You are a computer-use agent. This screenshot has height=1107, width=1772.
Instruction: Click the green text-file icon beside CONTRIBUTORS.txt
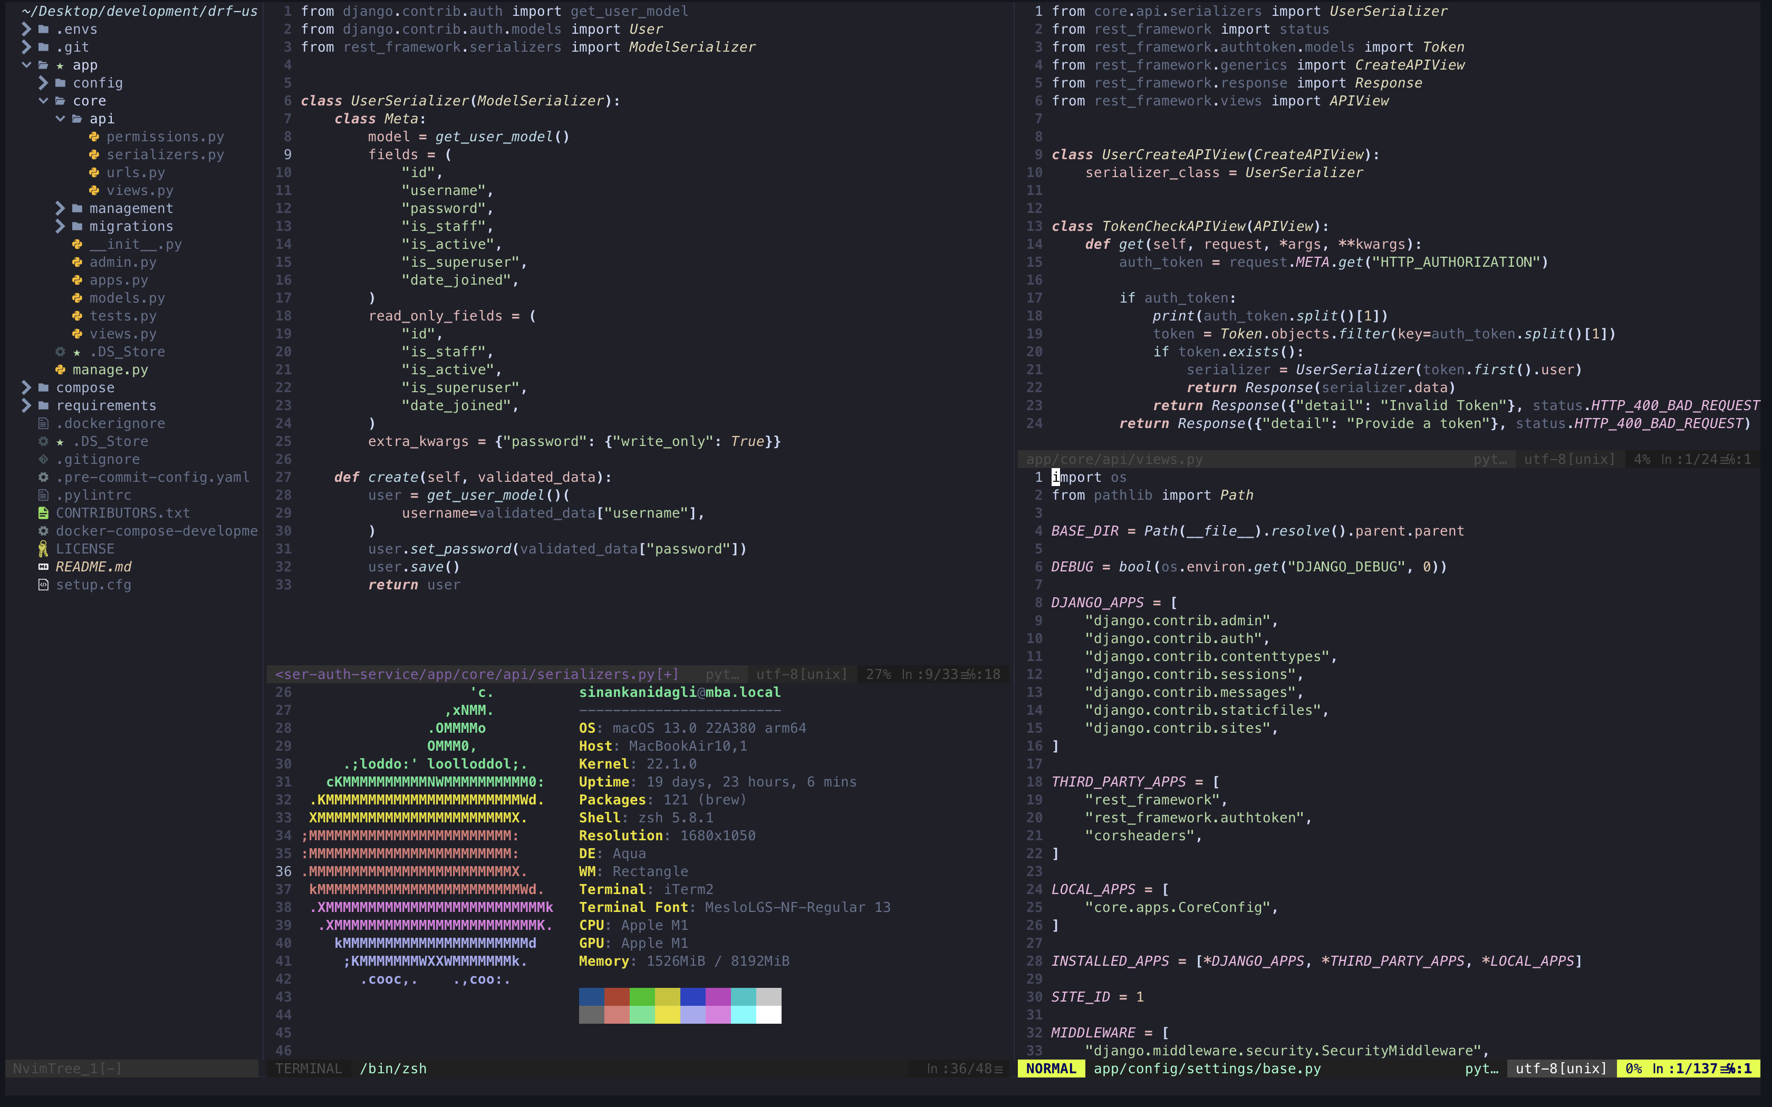coord(43,513)
